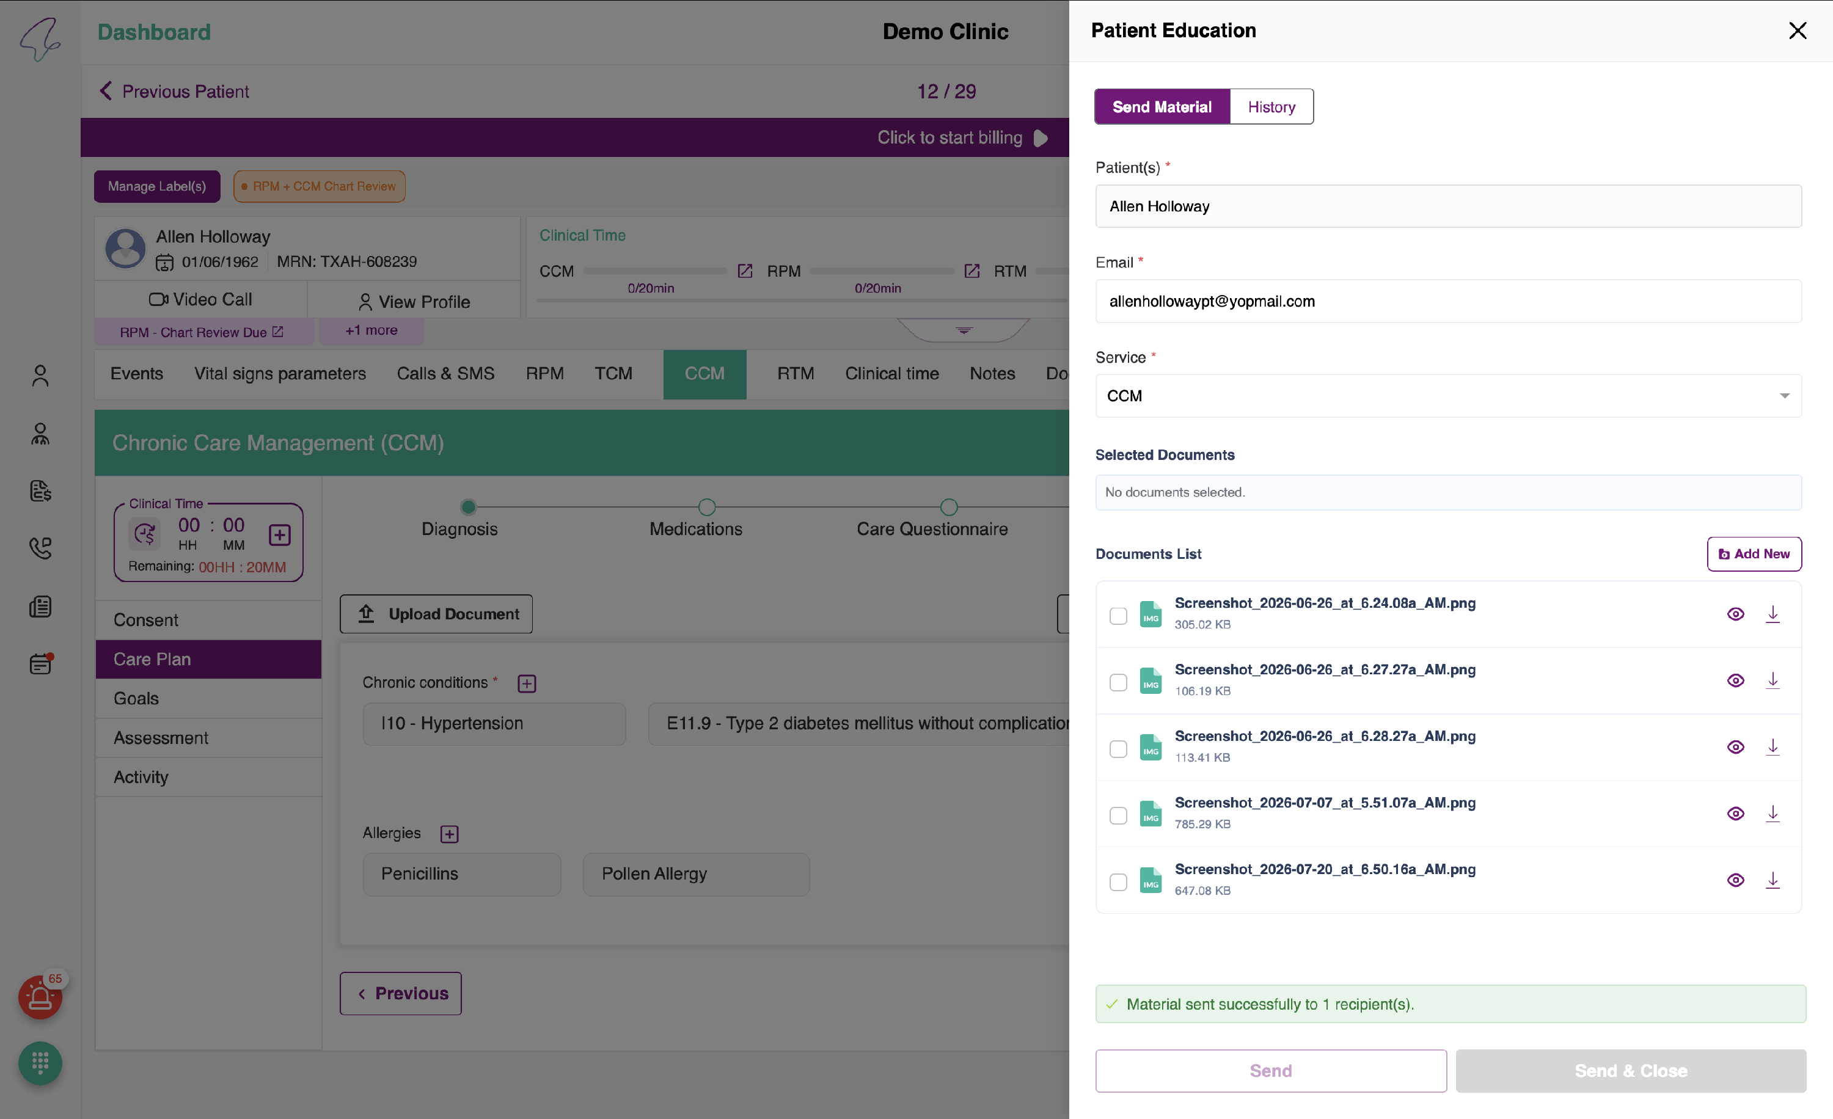This screenshot has height=1119, width=1833.
Task: Preview the 785.29 KB screenshot document
Action: pyautogui.click(x=1735, y=814)
